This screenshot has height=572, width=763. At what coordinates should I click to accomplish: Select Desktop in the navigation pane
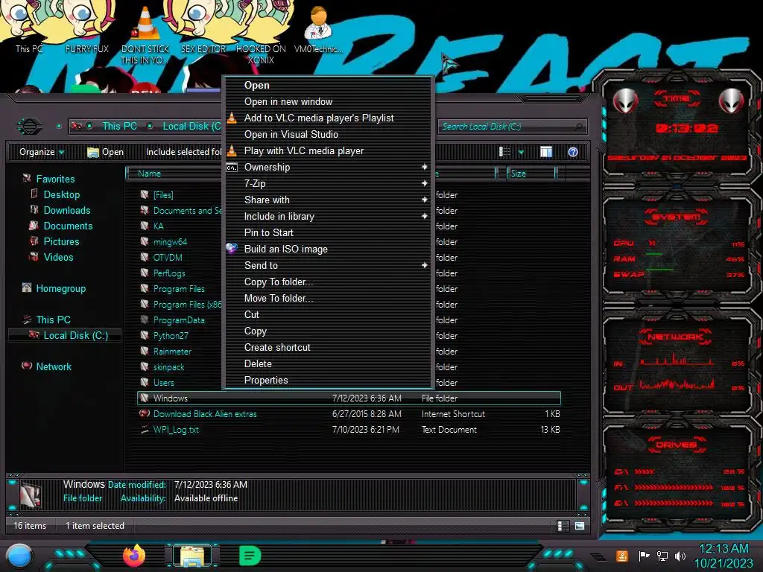click(61, 194)
